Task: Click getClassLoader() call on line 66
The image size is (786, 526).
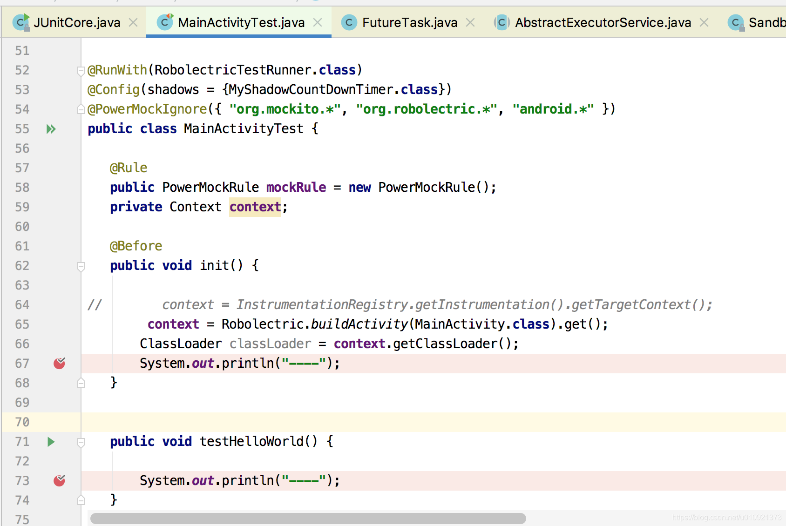Action: (453, 344)
